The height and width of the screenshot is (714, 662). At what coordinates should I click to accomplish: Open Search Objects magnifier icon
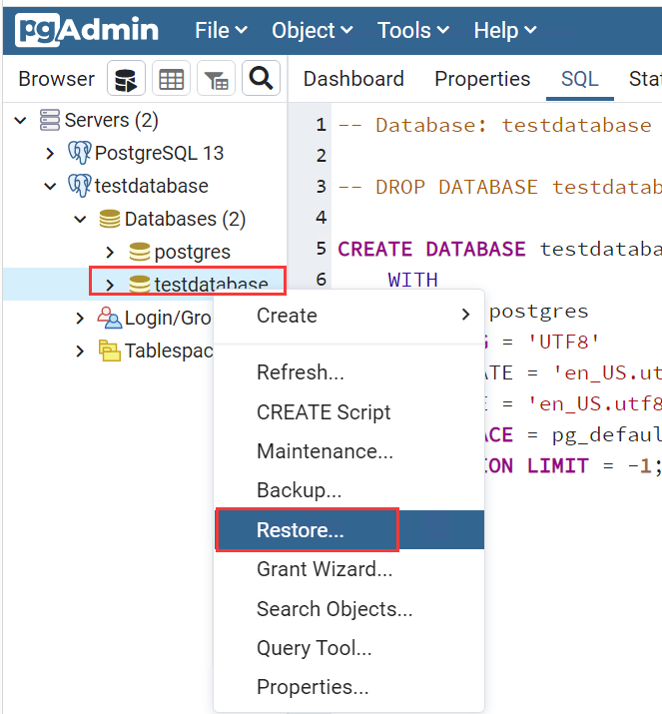261,80
